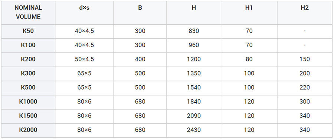Click the 50×4.5 cell in K200 row
The height and width of the screenshot is (139, 334).
pos(84,59)
